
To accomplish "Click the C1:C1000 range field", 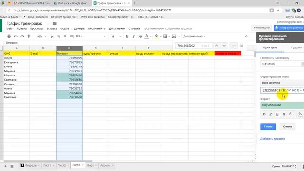I will pos(281,64).
